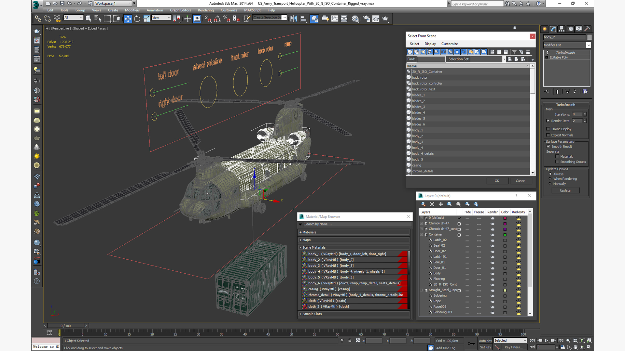Enable Explicit Normals checkbox
The height and width of the screenshot is (351, 625).
548,135
